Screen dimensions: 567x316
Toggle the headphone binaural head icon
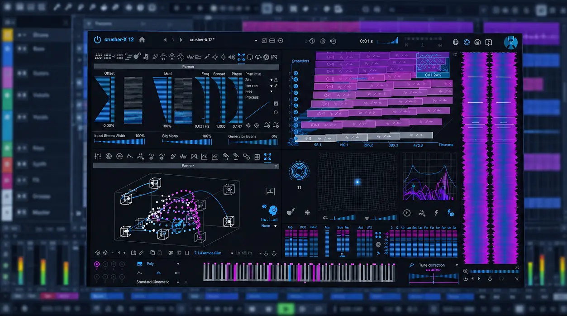[x=272, y=210]
